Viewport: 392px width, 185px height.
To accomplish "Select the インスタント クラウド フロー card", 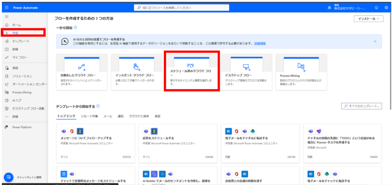I will [136, 72].
